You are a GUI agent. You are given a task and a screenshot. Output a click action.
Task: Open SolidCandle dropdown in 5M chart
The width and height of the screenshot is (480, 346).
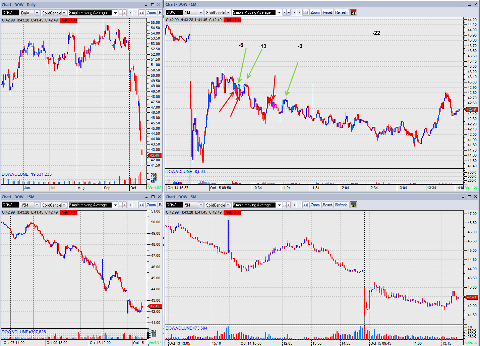coord(228,205)
